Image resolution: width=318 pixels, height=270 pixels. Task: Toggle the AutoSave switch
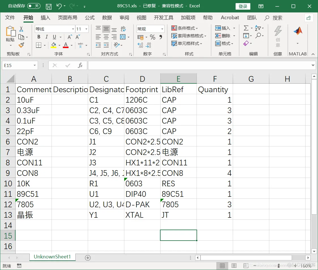pyautogui.click(x=34, y=6)
